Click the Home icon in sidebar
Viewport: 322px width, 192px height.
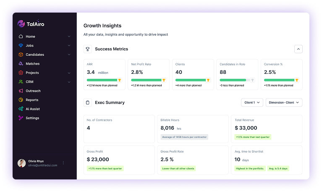[21, 36]
